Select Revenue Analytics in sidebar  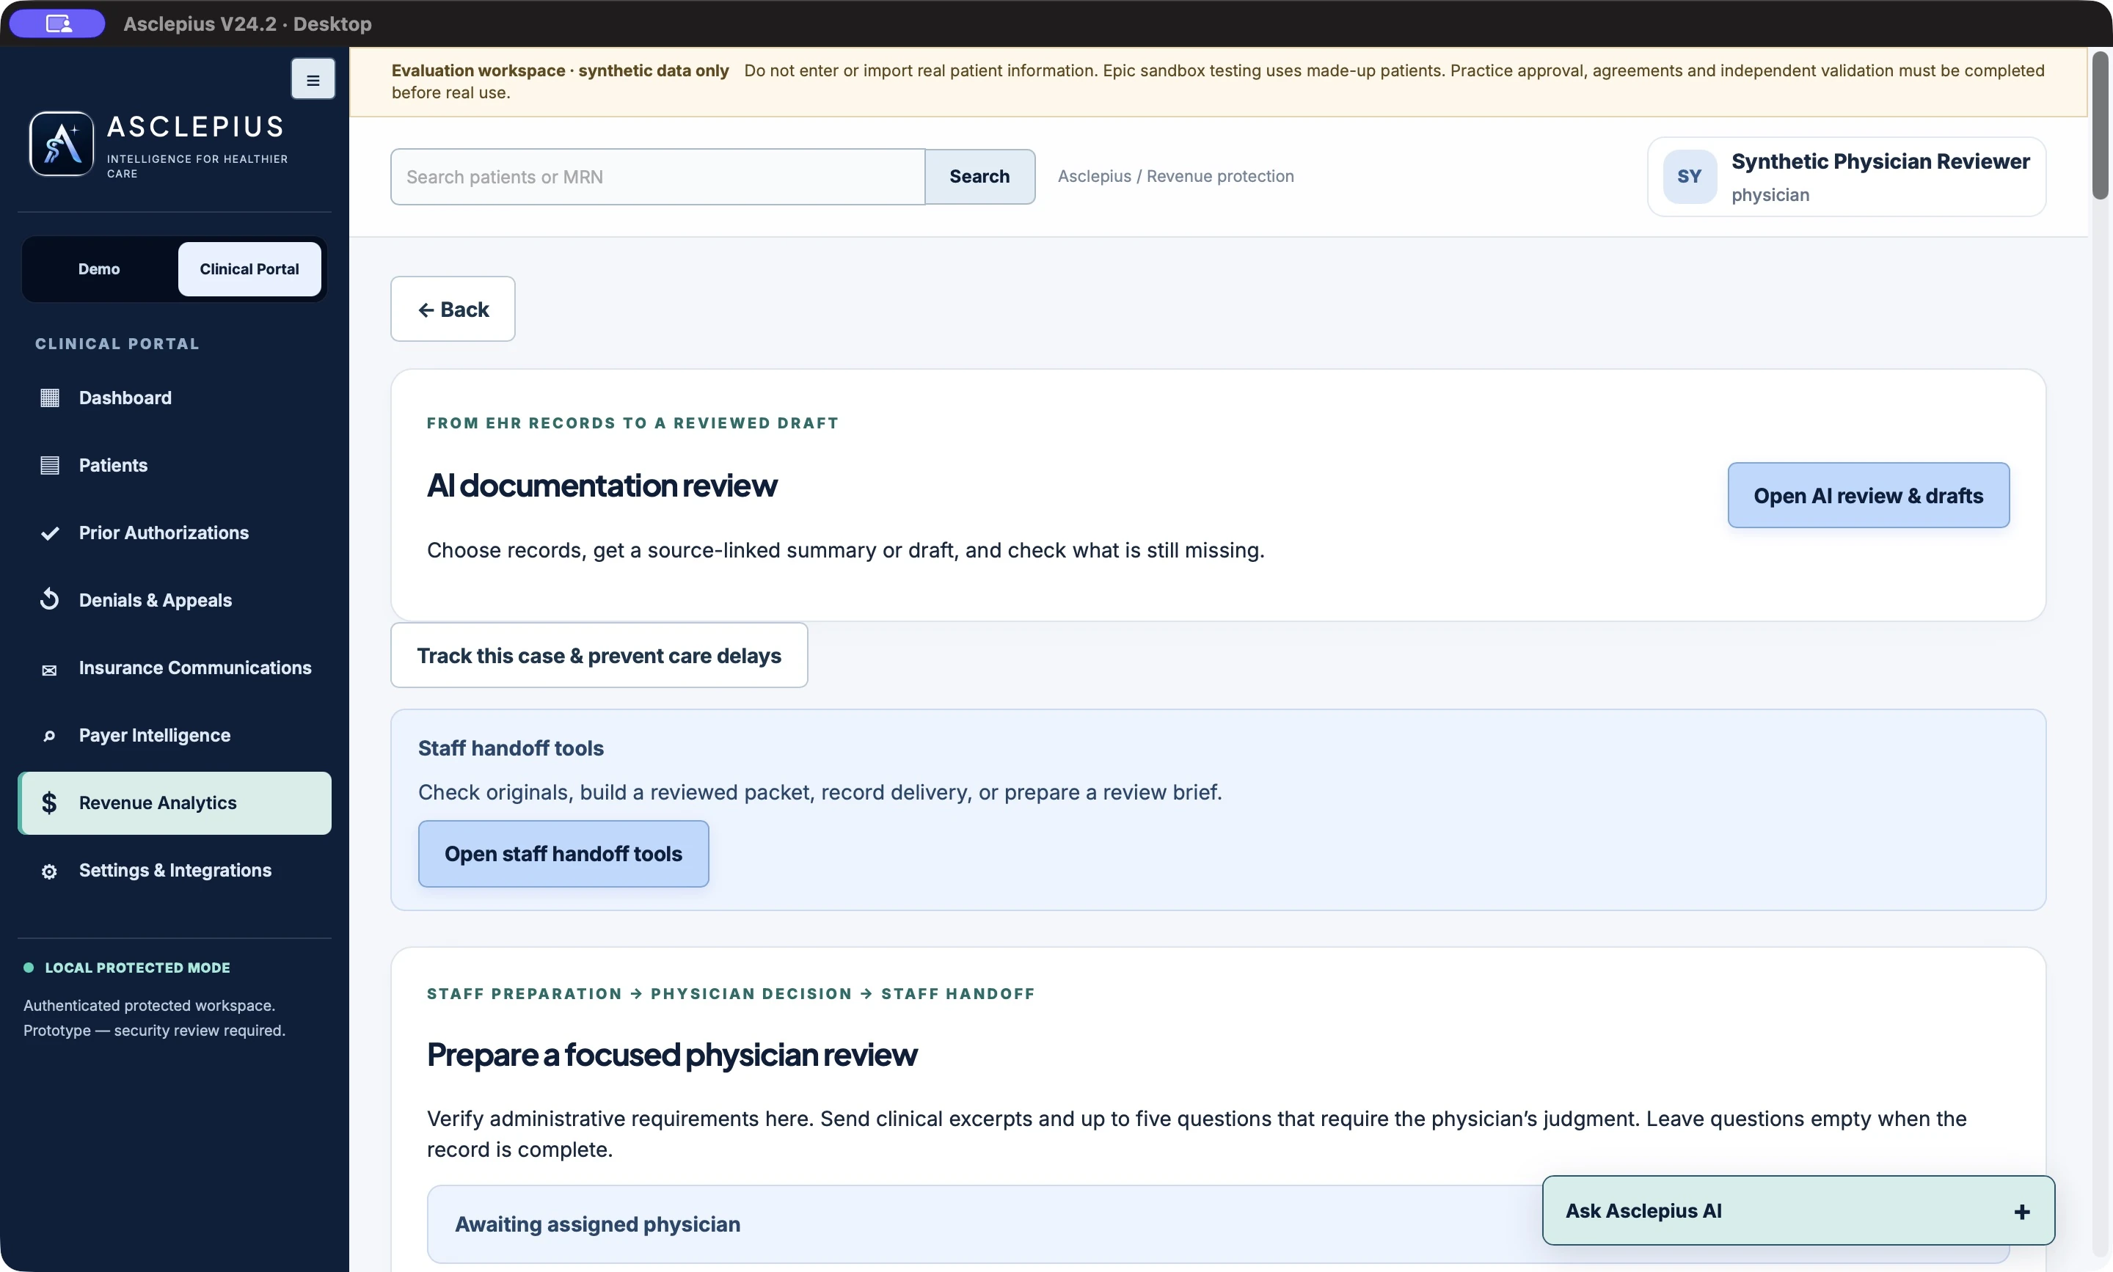[x=175, y=803]
